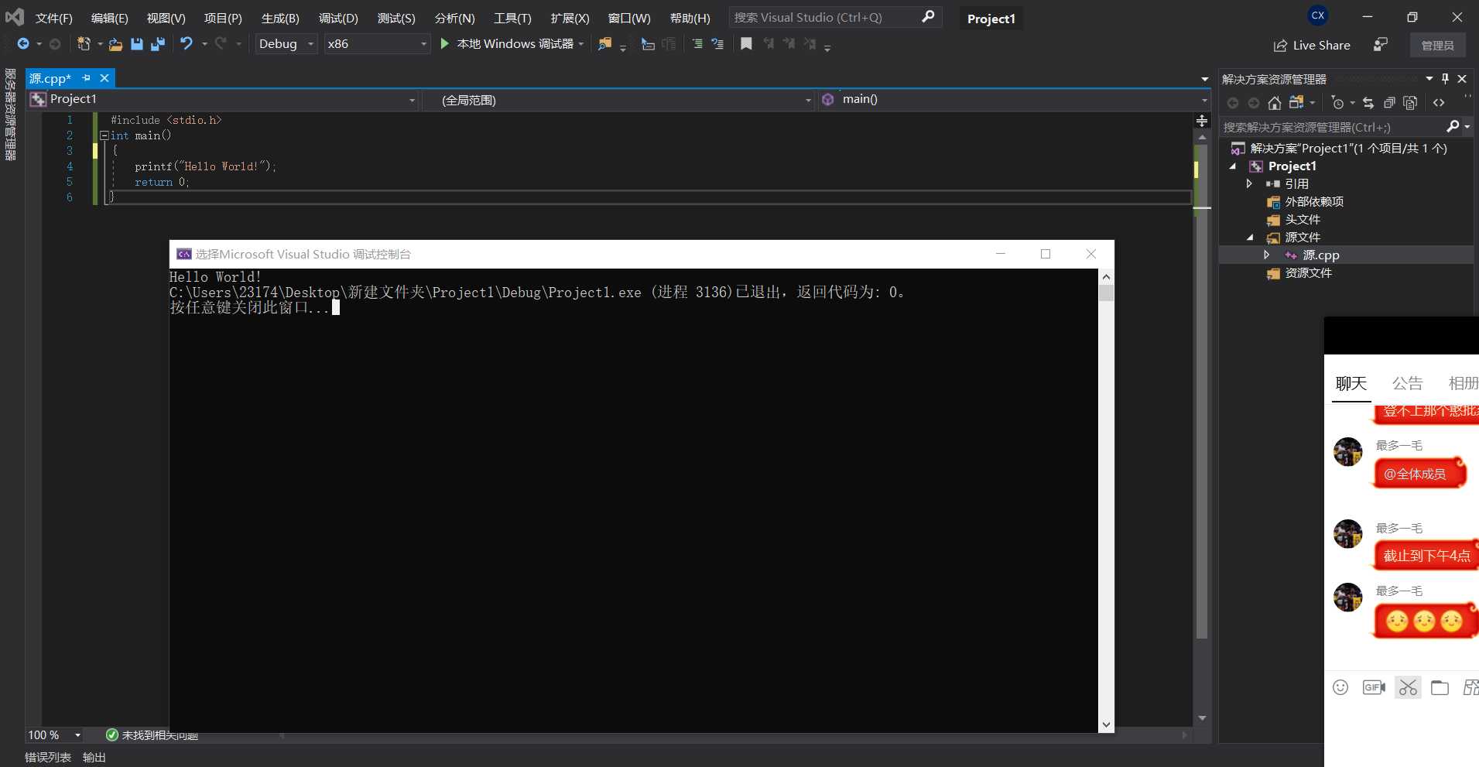1479x767 pixels.
Task: Open the 调试(D) debug menu
Action: pyautogui.click(x=338, y=18)
